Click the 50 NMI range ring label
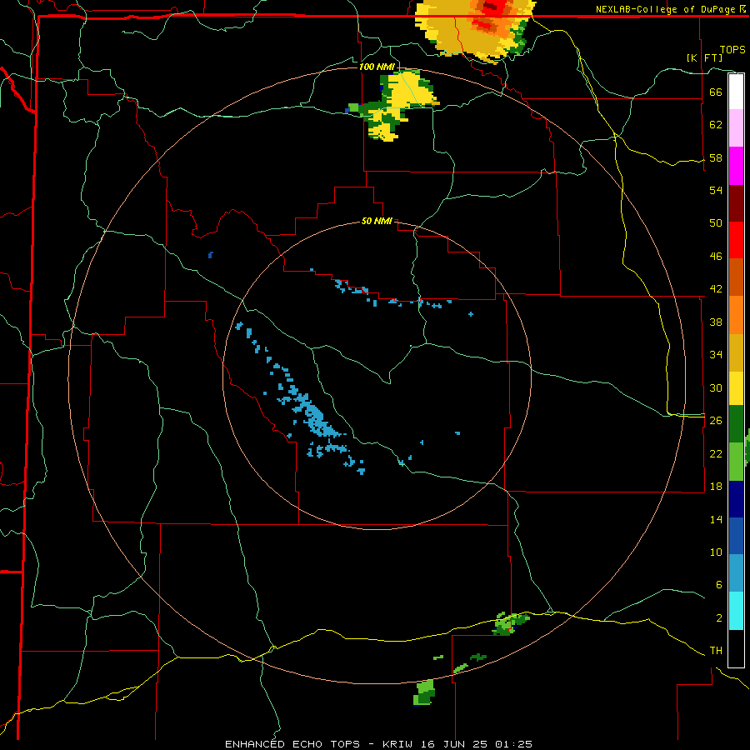 377,221
